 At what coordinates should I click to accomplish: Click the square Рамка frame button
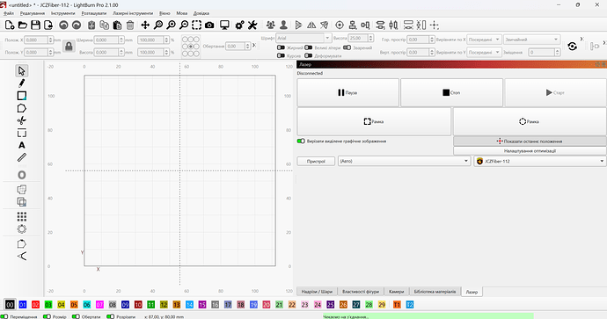[x=374, y=121]
